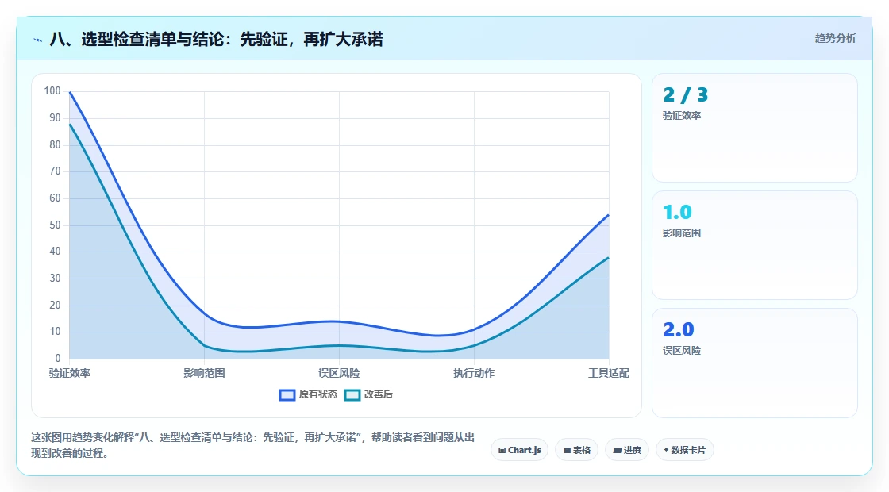889x492 pixels.
Task: Click the 100 y-axis tick label
Action: tap(52, 91)
